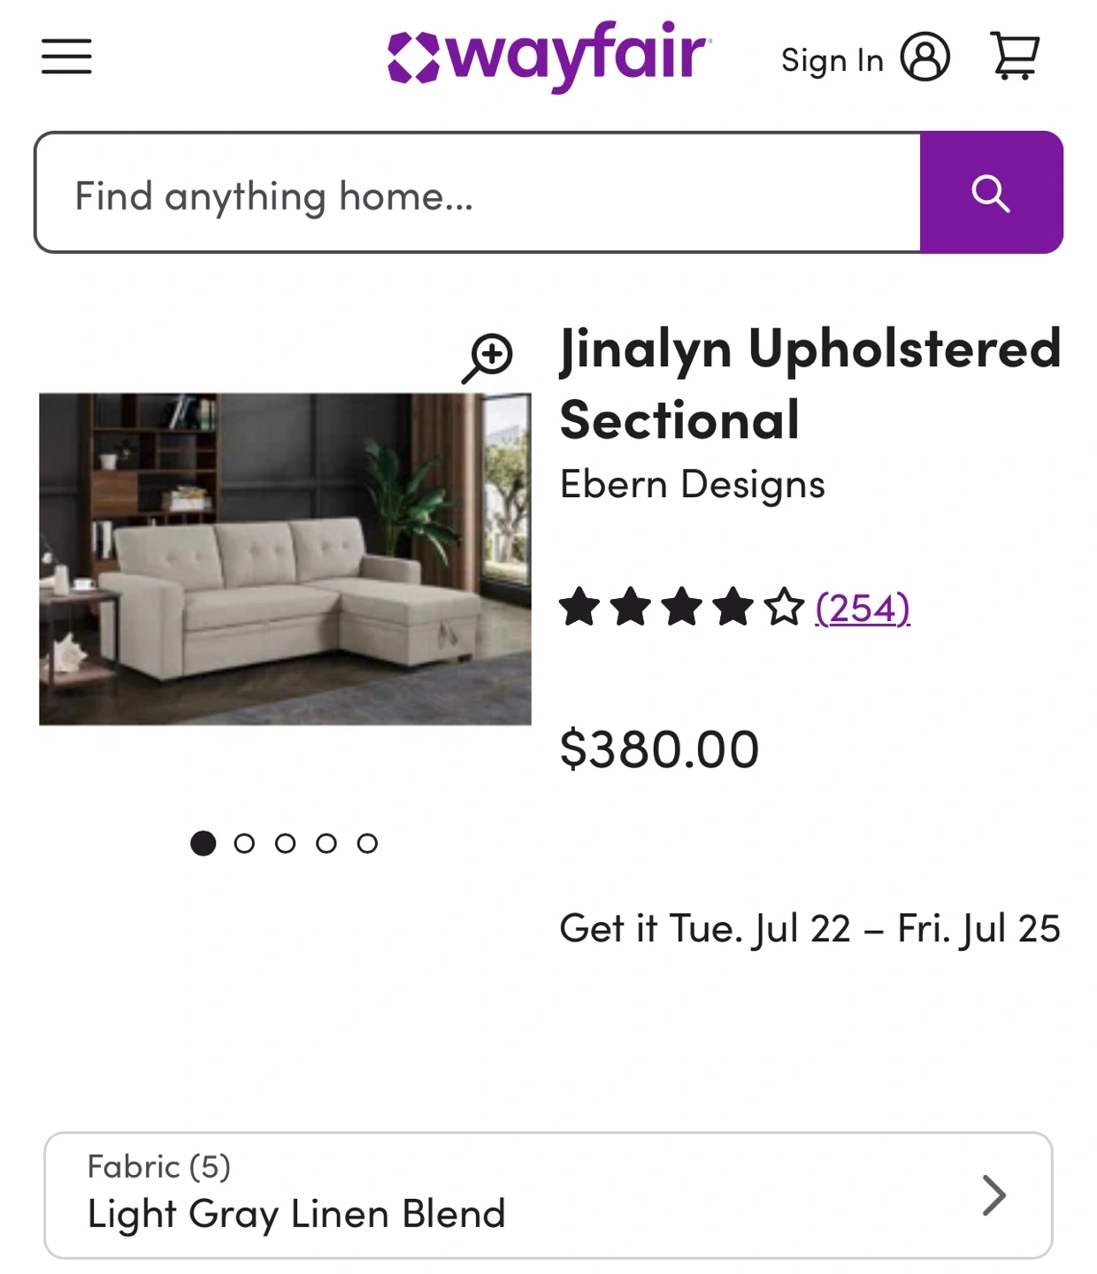Click the Ebern Designs brand name
Image resolution: width=1097 pixels, height=1274 pixels.
click(x=693, y=485)
